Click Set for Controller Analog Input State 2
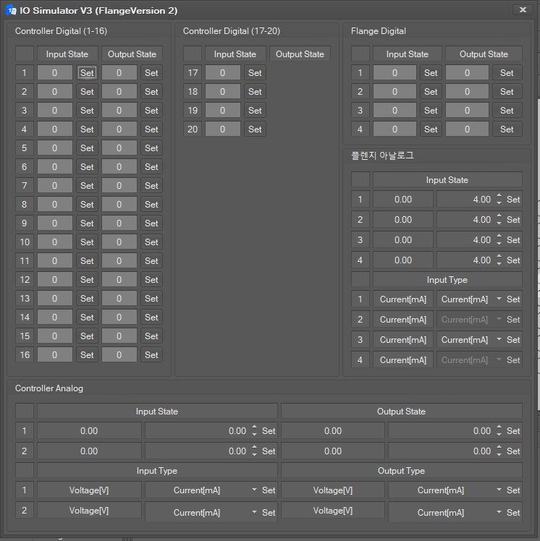Image resolution: width=540 pixels, height=541 pixels. point(269,451)
